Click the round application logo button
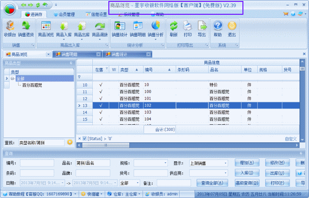Image resolution: width=309 pixels, height=198 pixels. click(10, 9)
